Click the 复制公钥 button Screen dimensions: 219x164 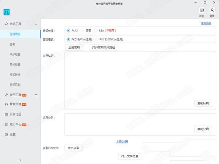click(203, 129)
